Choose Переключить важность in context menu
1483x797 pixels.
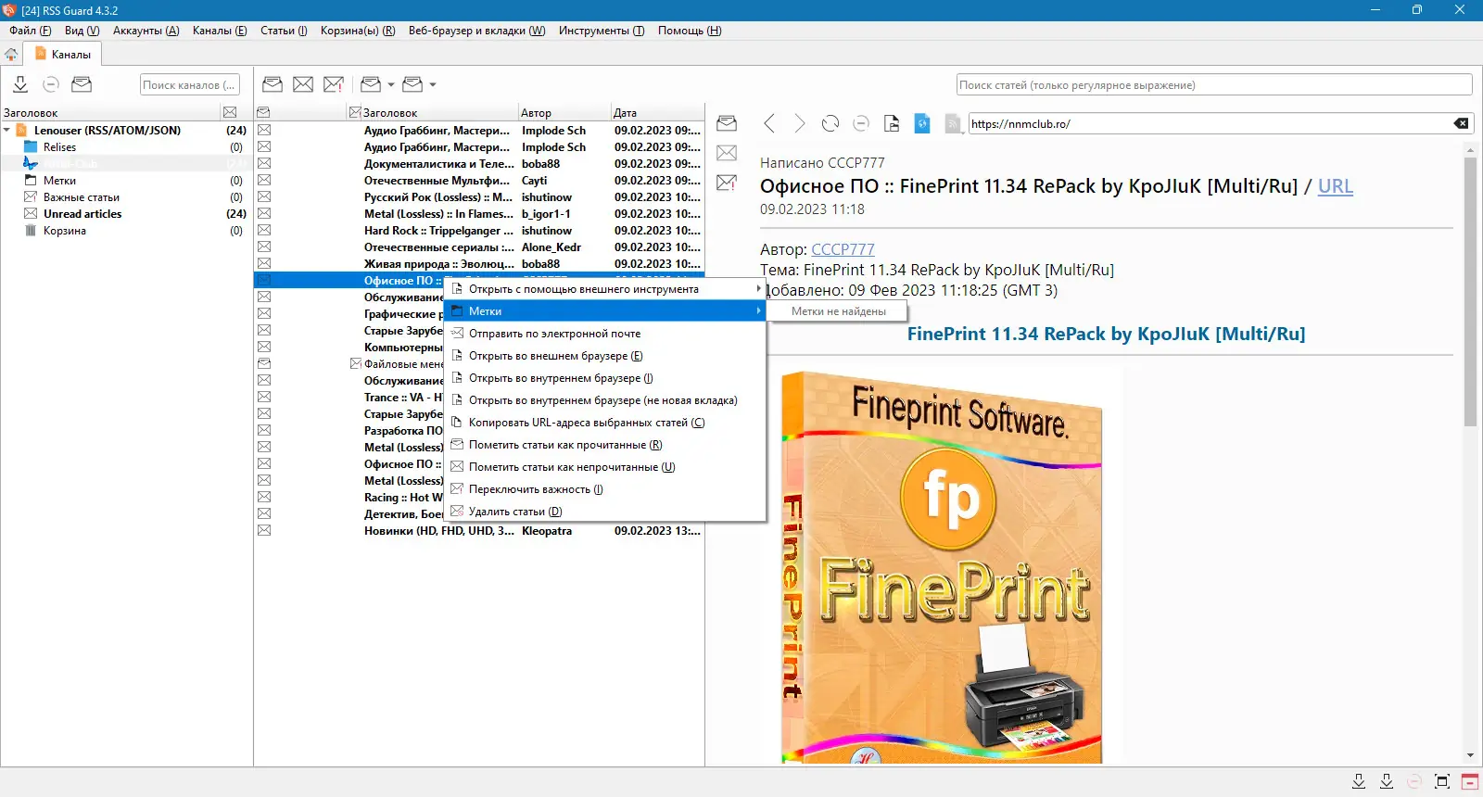pos(605,489)
